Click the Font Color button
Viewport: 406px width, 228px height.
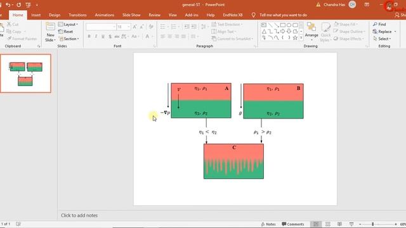pyautogui.click(x=147, y=37)
